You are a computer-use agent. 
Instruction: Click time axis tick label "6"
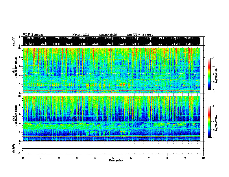tap(131, 158)
